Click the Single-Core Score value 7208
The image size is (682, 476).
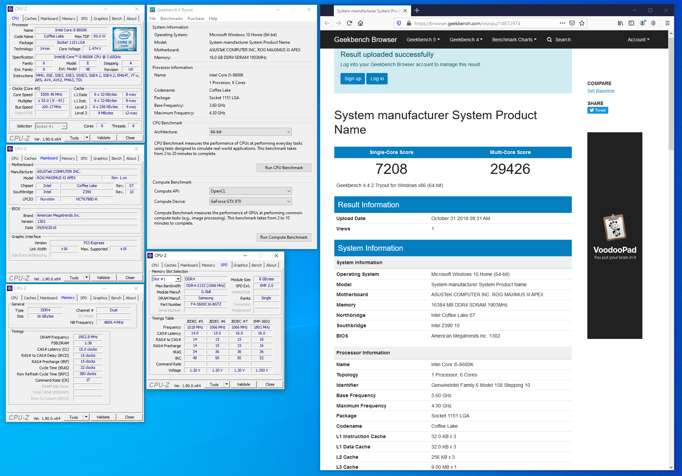pyautogui.click(x=391, y=169)
